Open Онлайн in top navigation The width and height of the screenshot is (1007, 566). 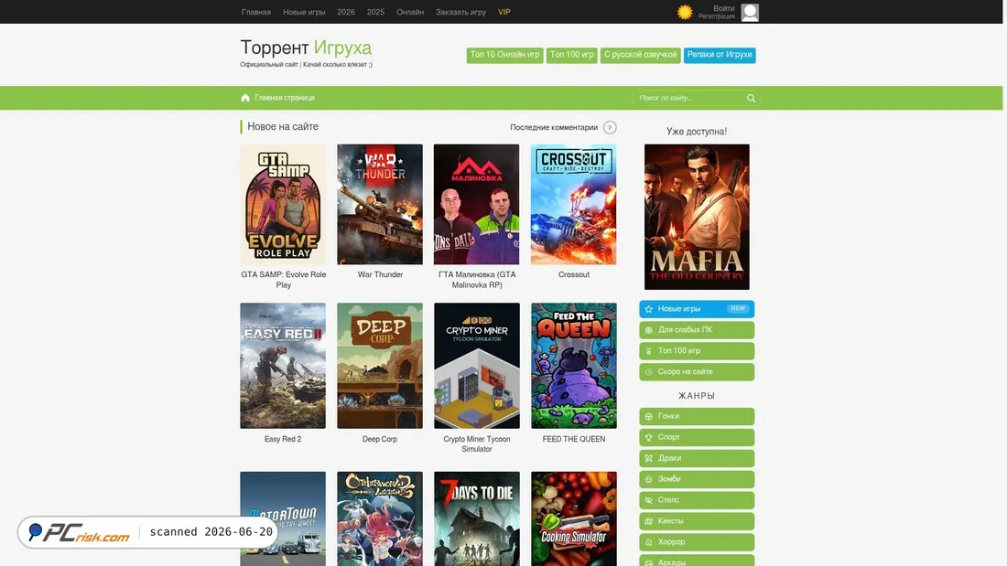pyautogui.click(x=410, y=12)
